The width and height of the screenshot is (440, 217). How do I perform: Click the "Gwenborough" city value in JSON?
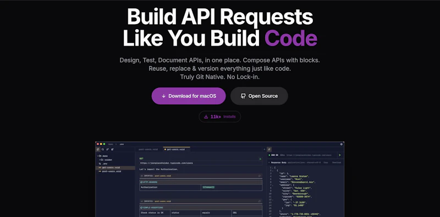coord(300,194)
